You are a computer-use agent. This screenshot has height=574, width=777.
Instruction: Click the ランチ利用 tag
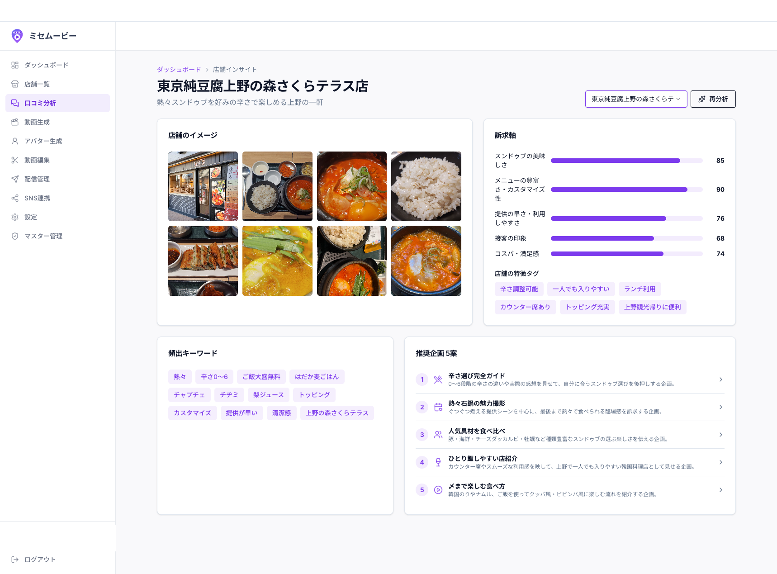point(640,289)
